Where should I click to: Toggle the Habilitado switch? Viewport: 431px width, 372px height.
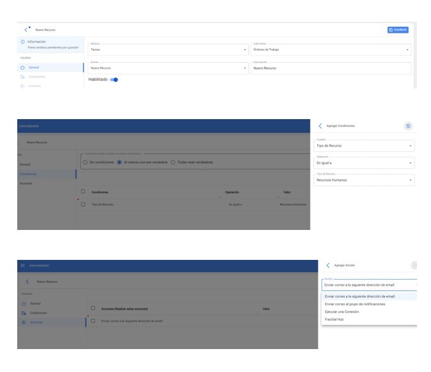click(x=114, y=80)
